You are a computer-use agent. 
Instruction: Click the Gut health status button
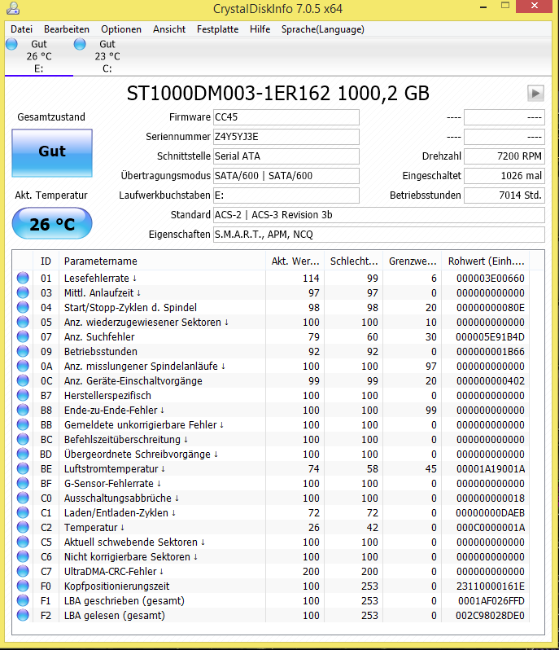coord(52,153)
